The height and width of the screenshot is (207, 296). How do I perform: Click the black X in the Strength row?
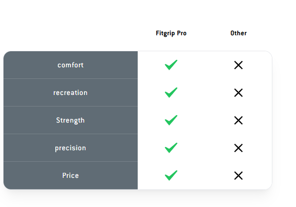click(238, 121)
